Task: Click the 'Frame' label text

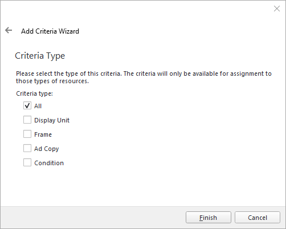Action: pyautogui.click(x=43, y=134)
